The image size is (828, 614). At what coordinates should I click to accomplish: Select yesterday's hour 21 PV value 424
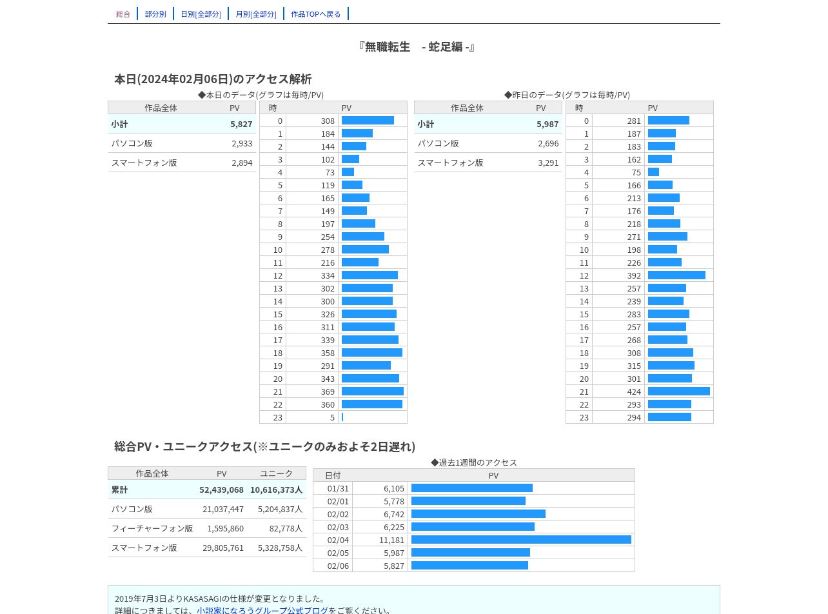[x=634, y=391]
